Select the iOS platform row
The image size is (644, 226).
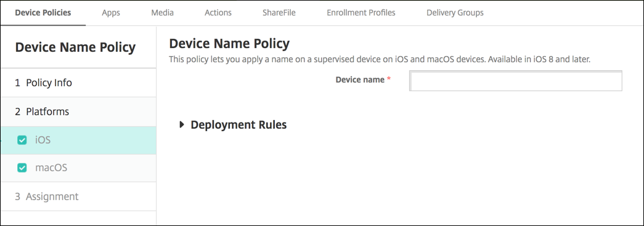(x=78, y=140)
